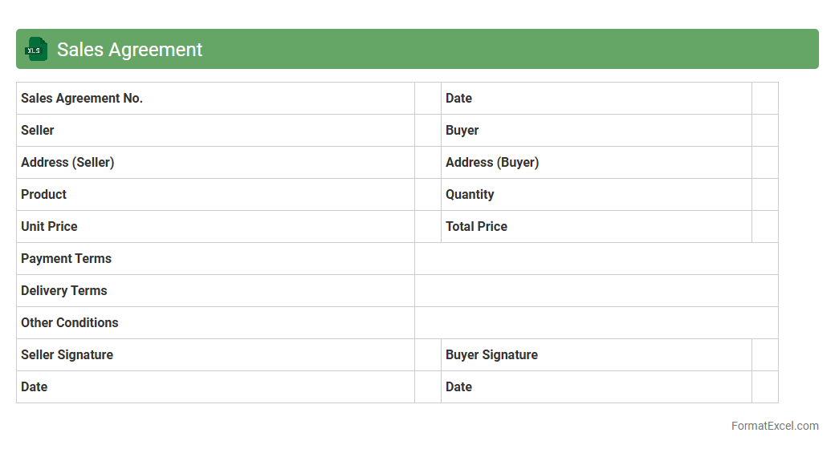Select the Address (Buyer) cell
The height and width of the screenshot is (449, 835).
coord(492,162)
